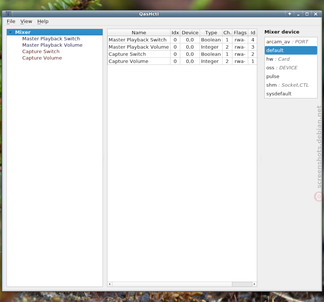The width and height of the screenshot is (324, 302).
Task: Select Master Playback Volume in tree
Action: (52, 45)
